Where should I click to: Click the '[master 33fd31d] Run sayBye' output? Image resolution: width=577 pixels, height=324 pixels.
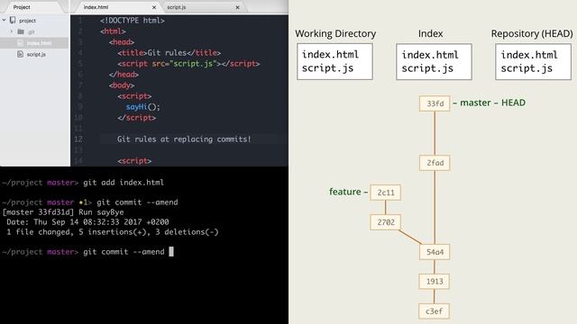click(63, 212)
